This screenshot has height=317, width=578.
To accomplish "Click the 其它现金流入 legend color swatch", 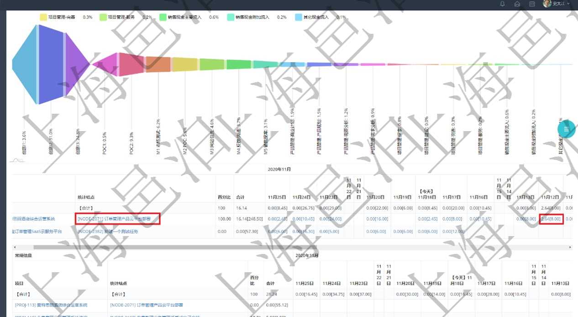I will [x=299, y=17].
